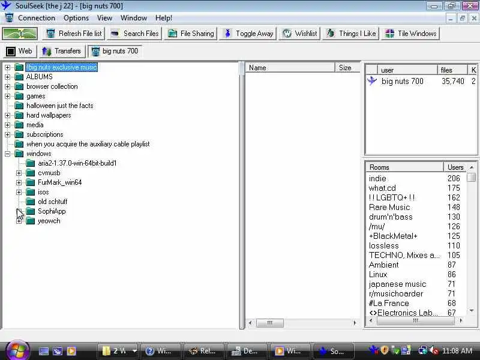Image resolution: width=480 pixels, height=360 pixels.
Task: Open the Options menu
Action: 76,18
